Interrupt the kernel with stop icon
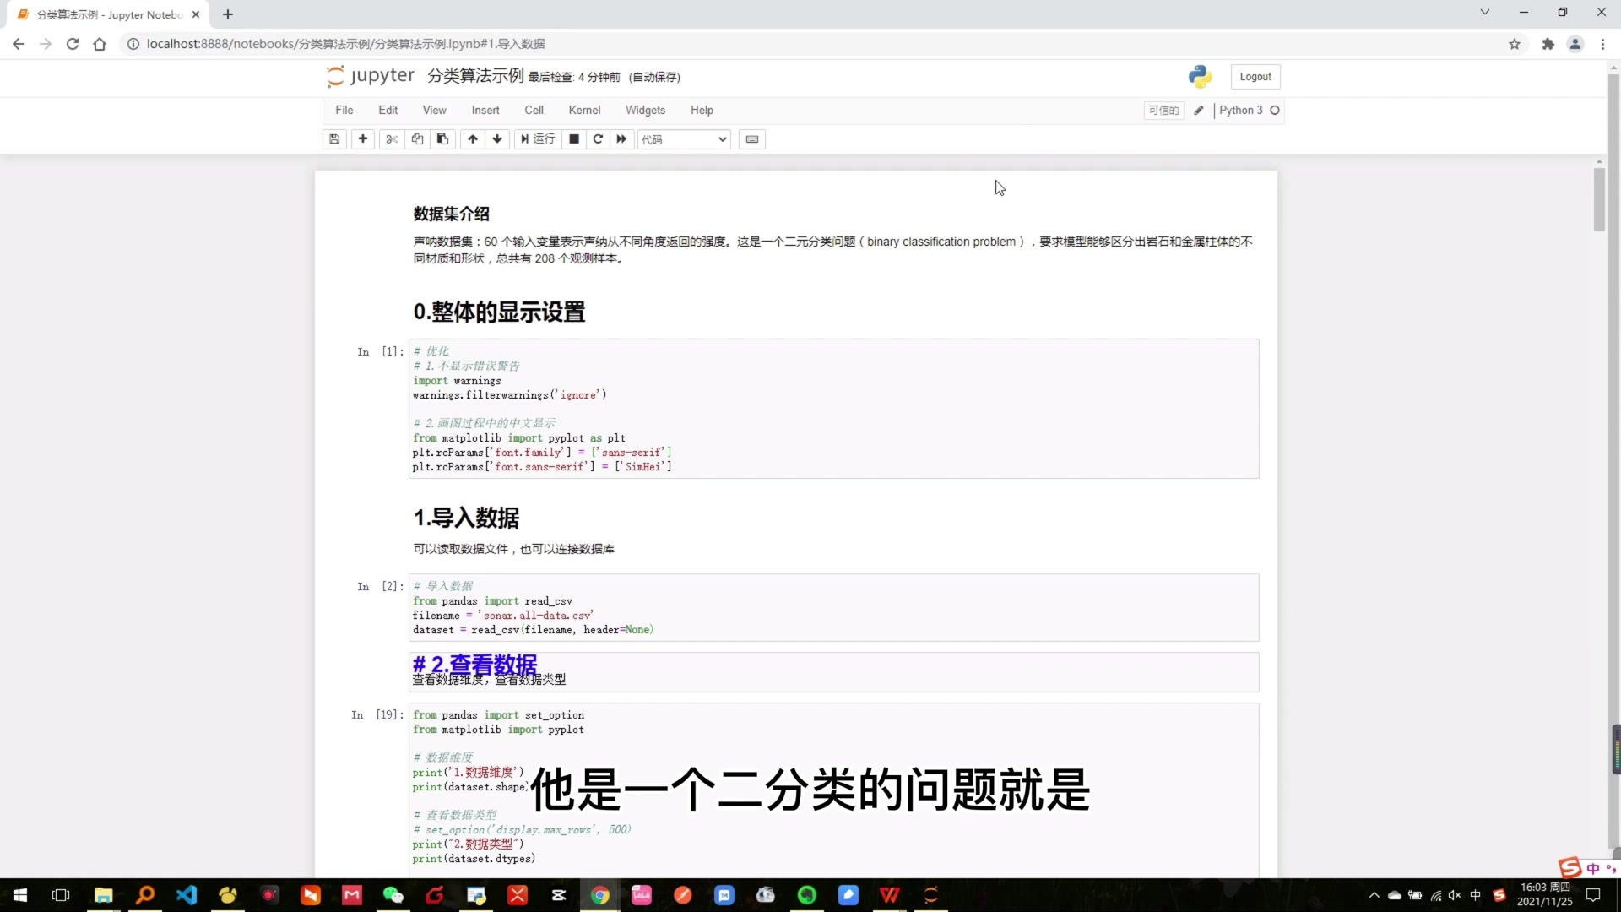 [574, 139]
